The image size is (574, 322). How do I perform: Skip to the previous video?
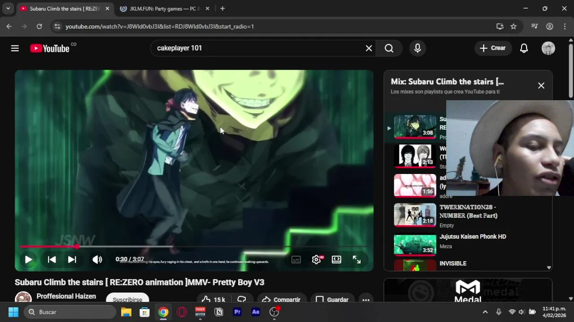pos(52,259)
